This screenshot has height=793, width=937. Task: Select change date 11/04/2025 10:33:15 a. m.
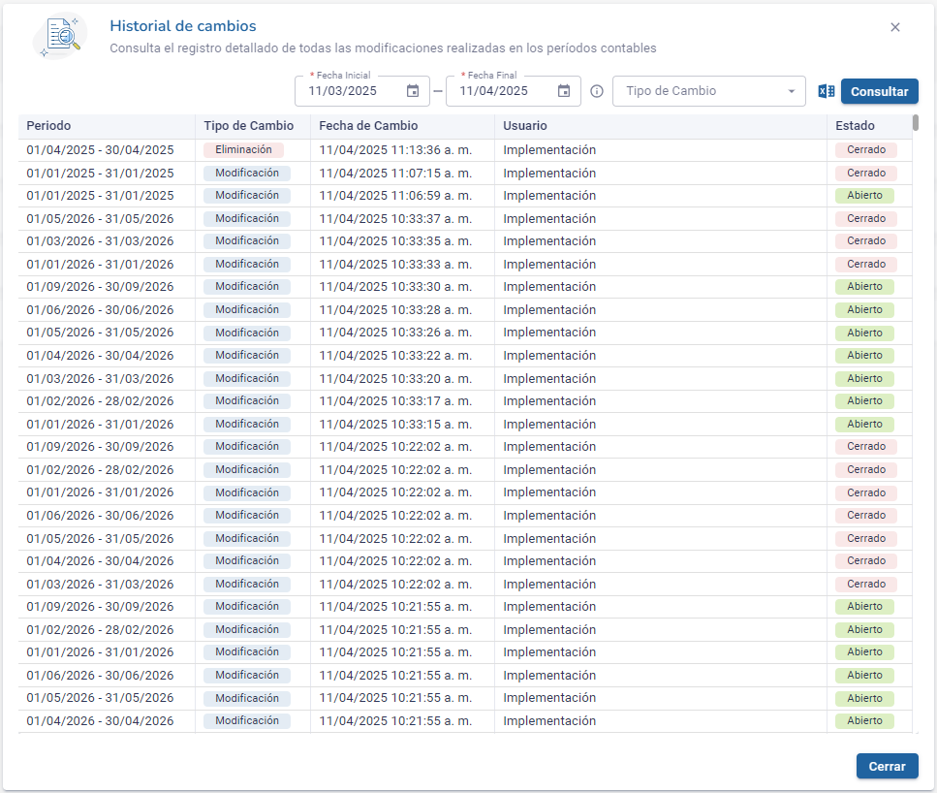point(395,425)
